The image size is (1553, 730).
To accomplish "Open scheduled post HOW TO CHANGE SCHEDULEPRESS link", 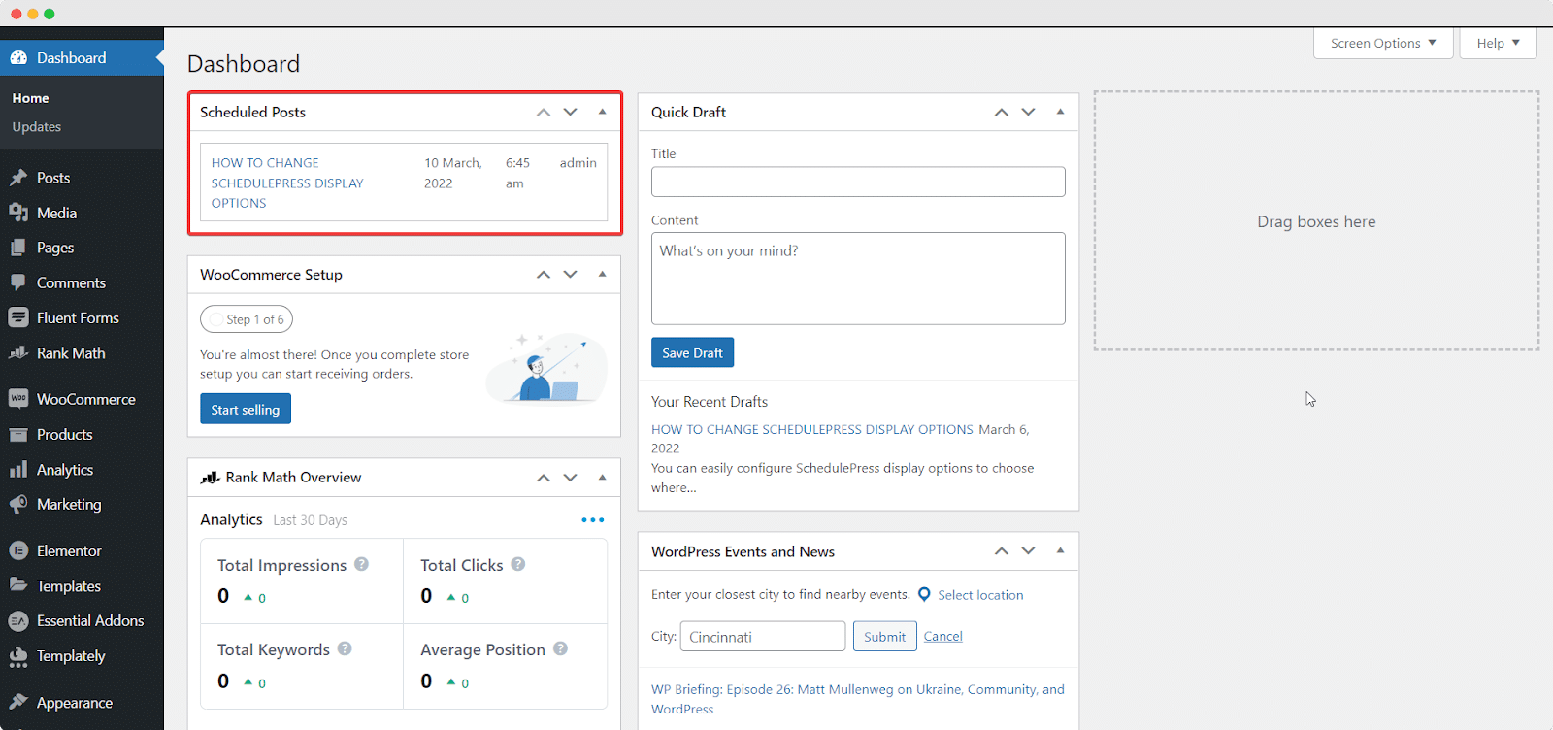I will click(287, 182).
